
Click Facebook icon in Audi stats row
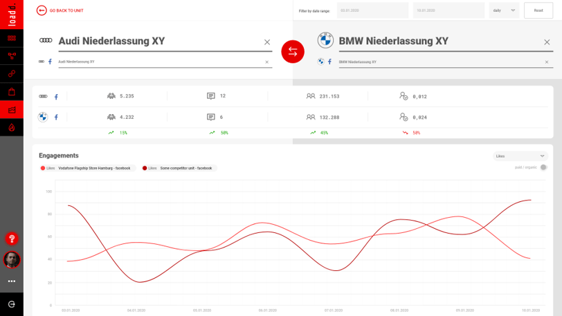pos(56,97)
